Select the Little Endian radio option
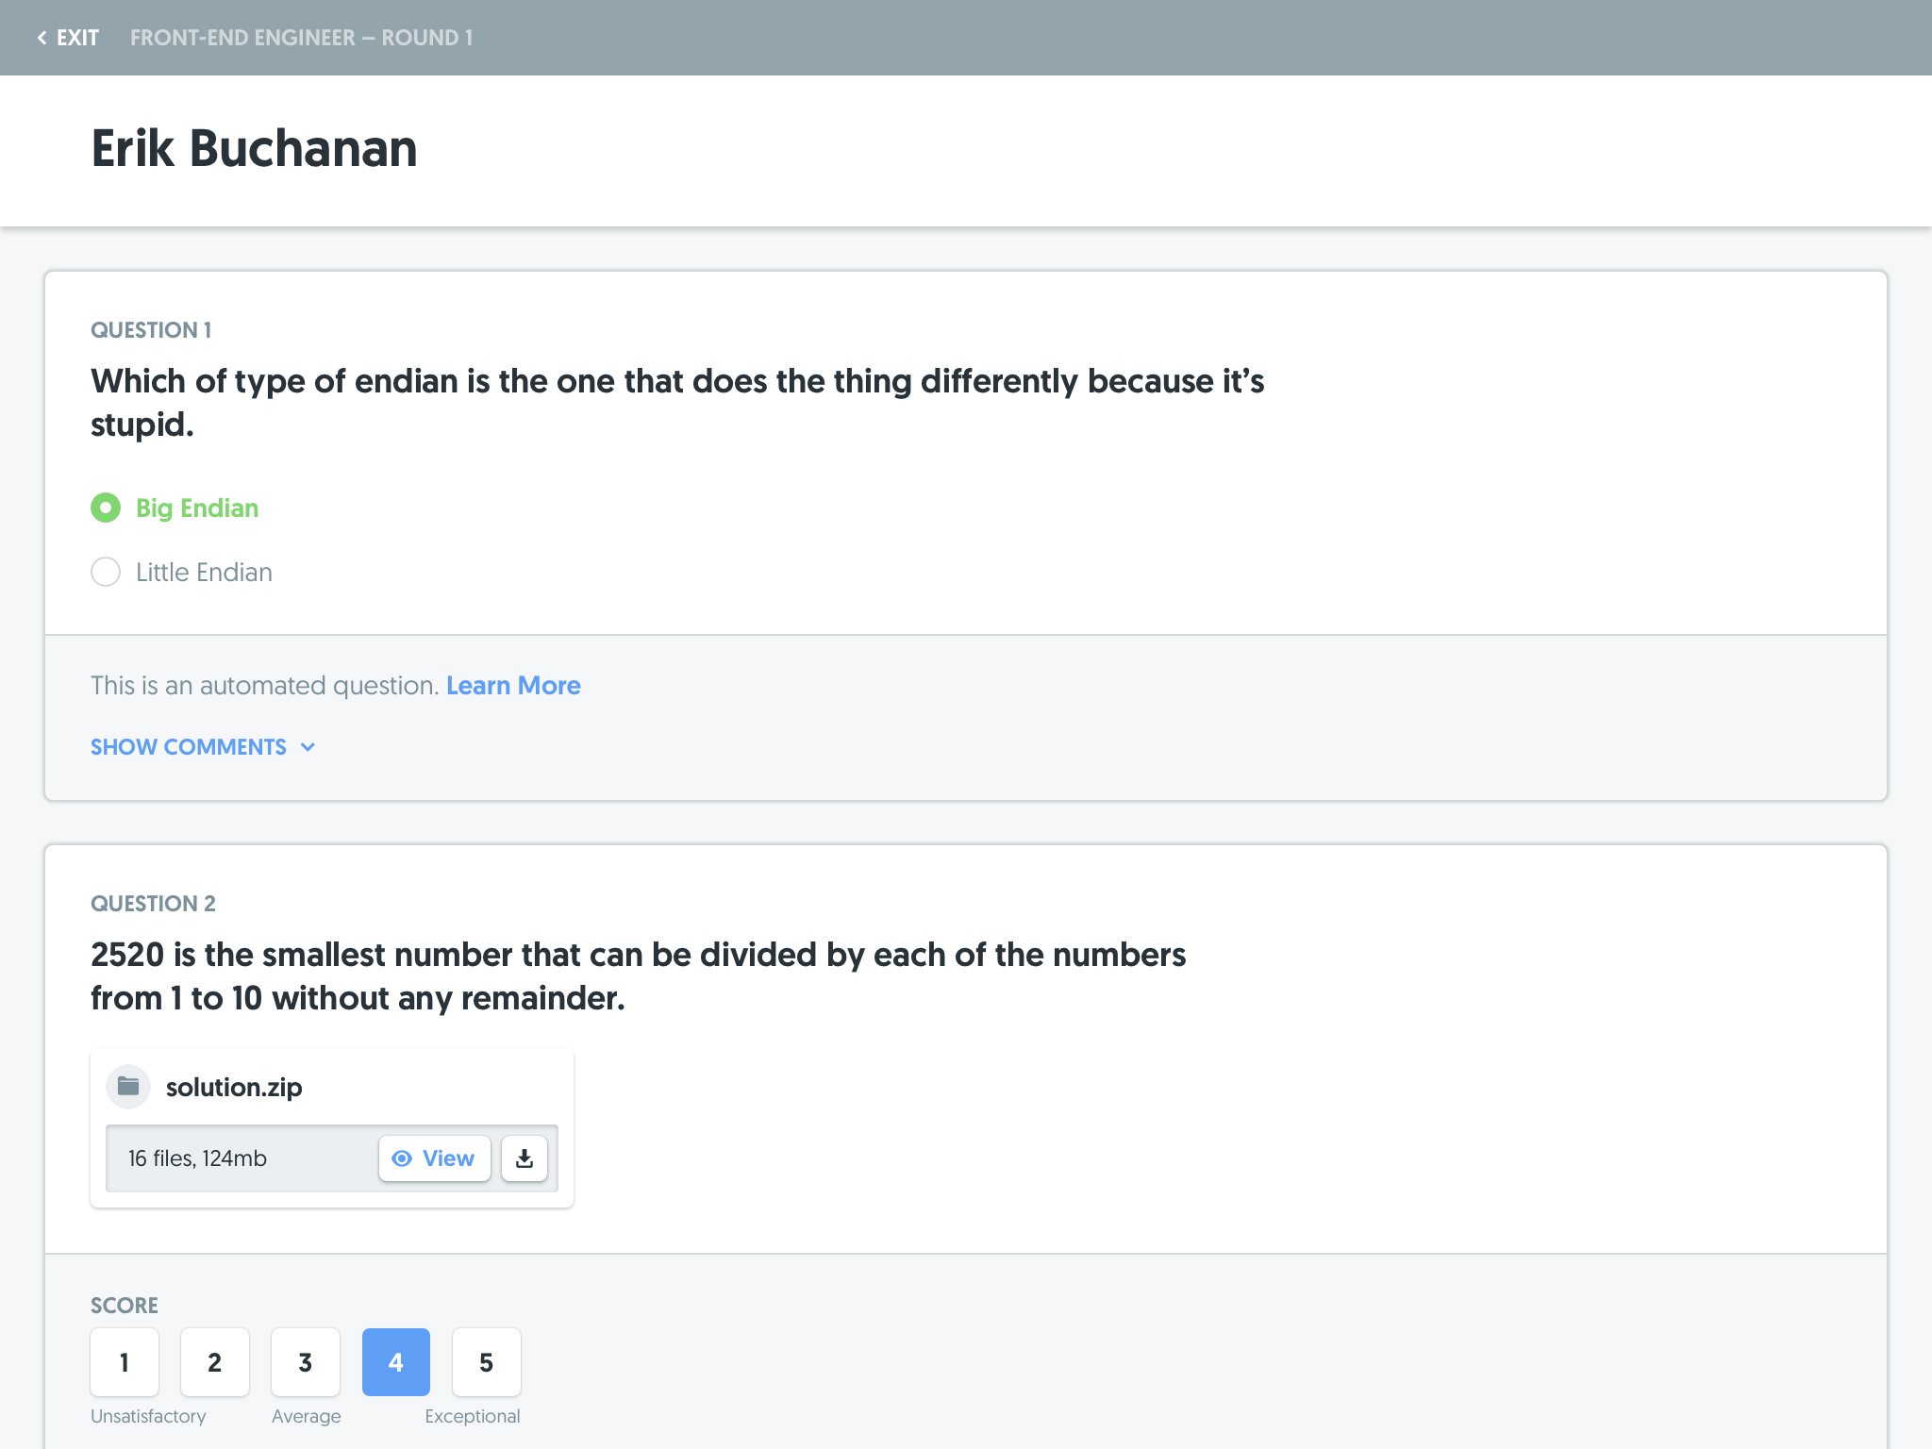The width and height of the screenshot is (1932, 1449). pyautogui.click(x=106, y=572)
